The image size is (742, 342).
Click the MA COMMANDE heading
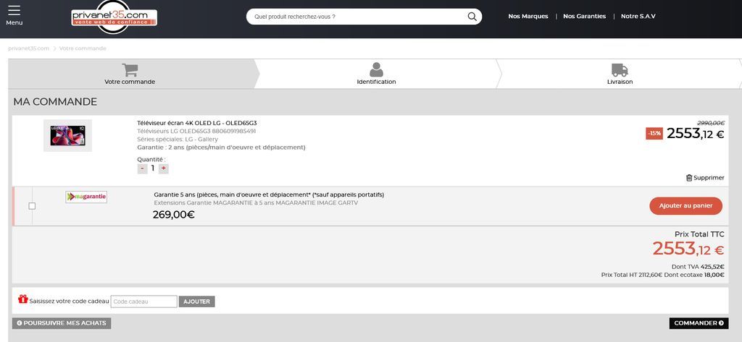pos(55,101)
